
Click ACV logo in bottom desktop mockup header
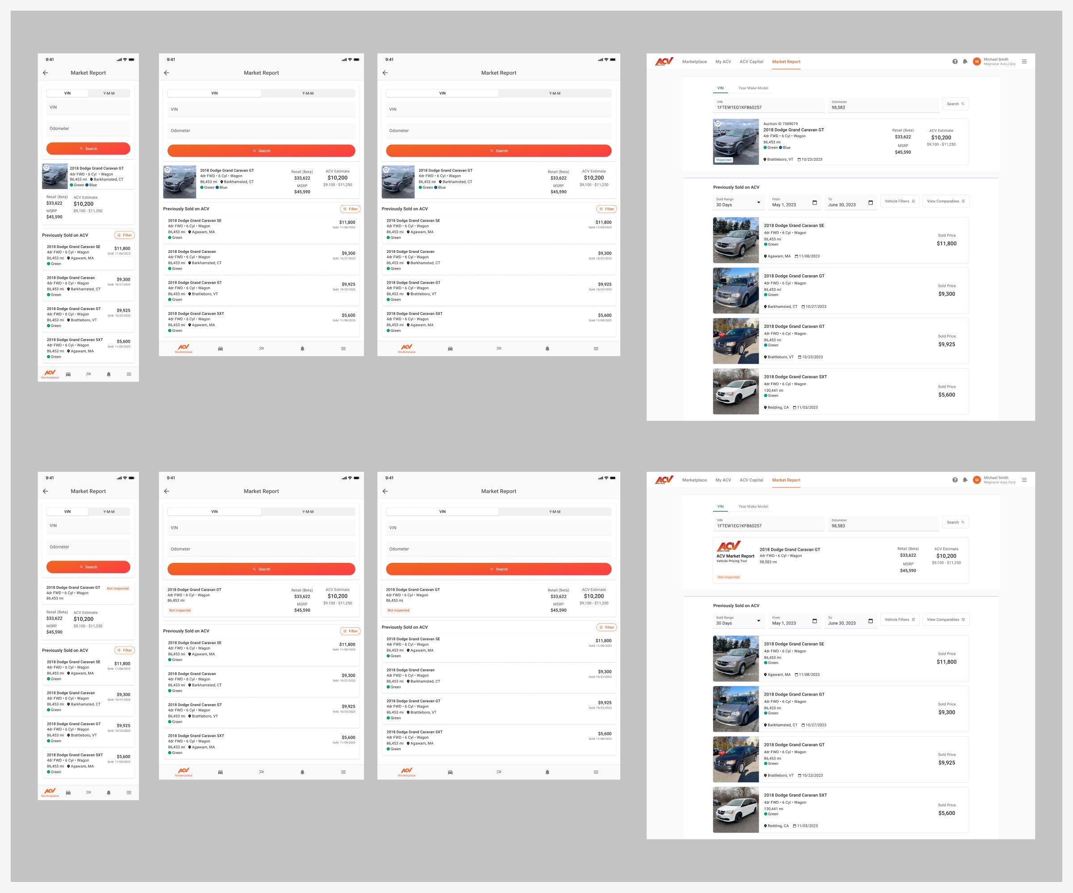pos(664,480)
